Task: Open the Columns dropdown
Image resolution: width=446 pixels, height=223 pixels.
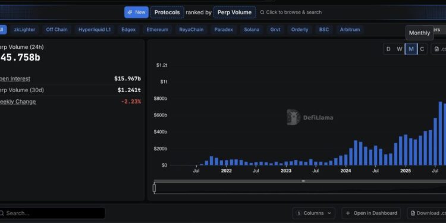Action: tap(313, 213)
